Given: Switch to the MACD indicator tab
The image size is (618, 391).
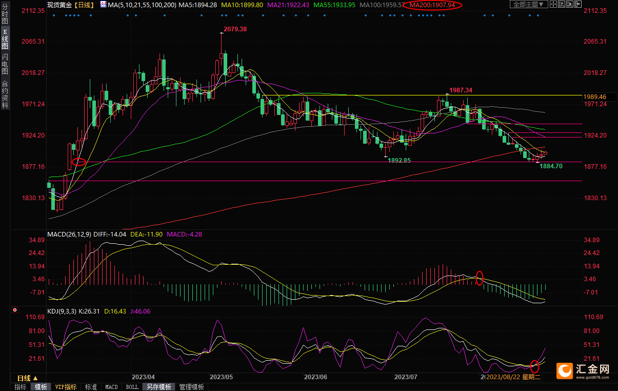Looking at the screenshot, I should pyautogui.click(x=111, y=387).
